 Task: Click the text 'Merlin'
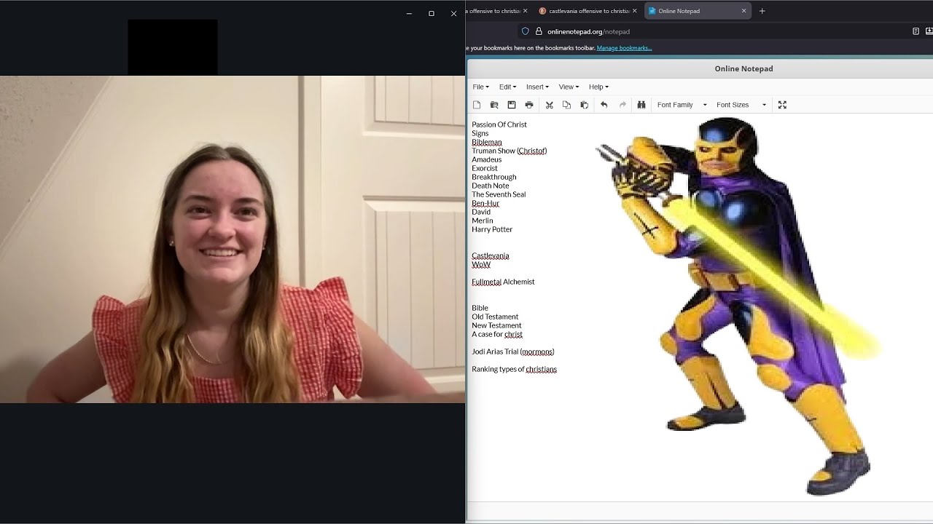[482, 221]
